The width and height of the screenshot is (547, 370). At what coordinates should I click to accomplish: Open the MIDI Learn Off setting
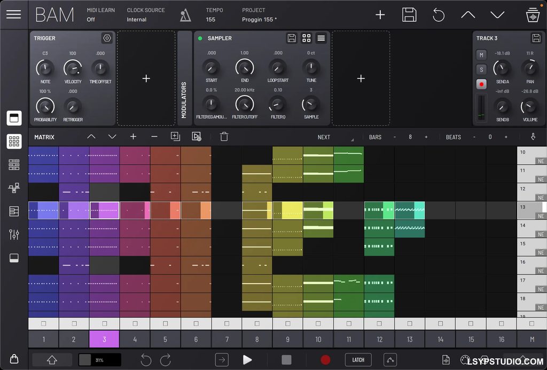100,15
